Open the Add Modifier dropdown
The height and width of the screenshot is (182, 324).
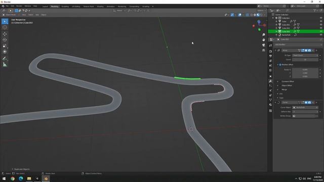298,44
